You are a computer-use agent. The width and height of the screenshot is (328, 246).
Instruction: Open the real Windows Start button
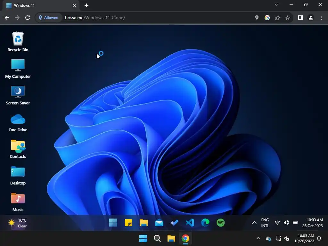click(143, 238)
